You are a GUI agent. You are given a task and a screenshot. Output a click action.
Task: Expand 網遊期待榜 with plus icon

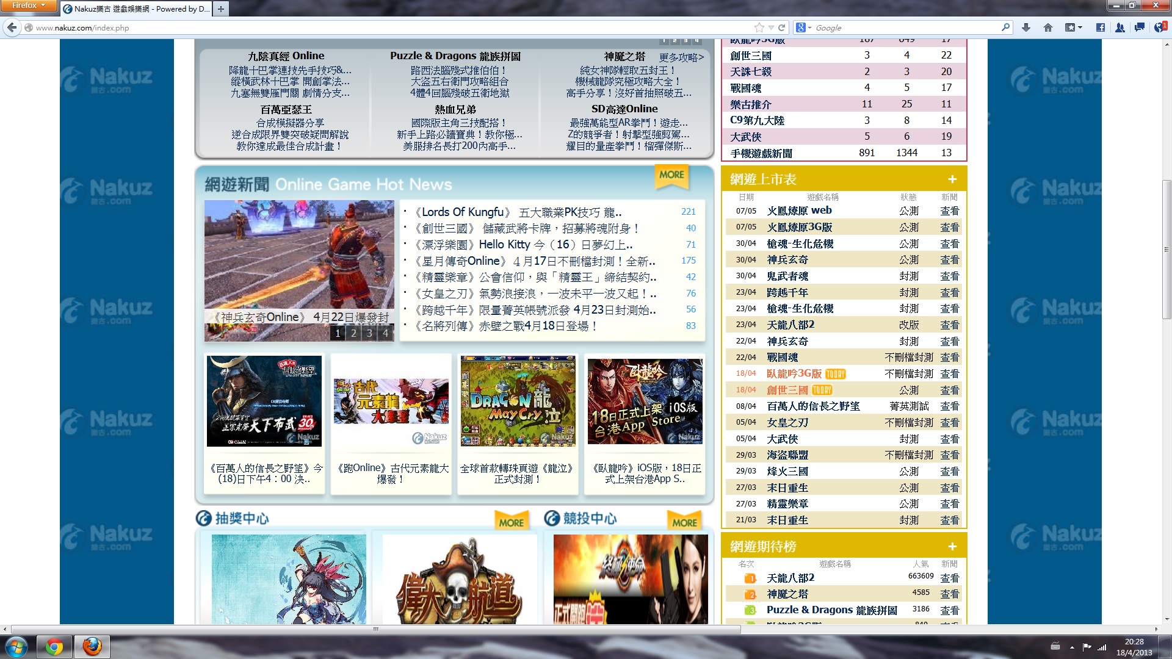[x=952, y=547]
